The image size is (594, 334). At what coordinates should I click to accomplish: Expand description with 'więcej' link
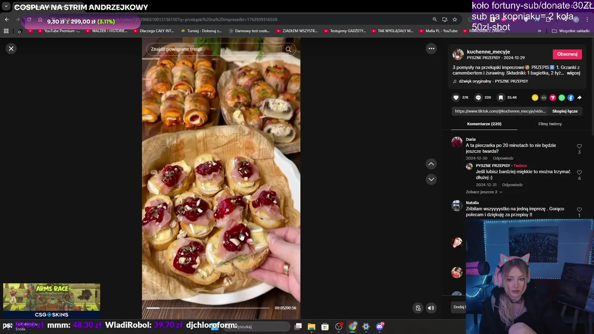[x=574, y=73]
